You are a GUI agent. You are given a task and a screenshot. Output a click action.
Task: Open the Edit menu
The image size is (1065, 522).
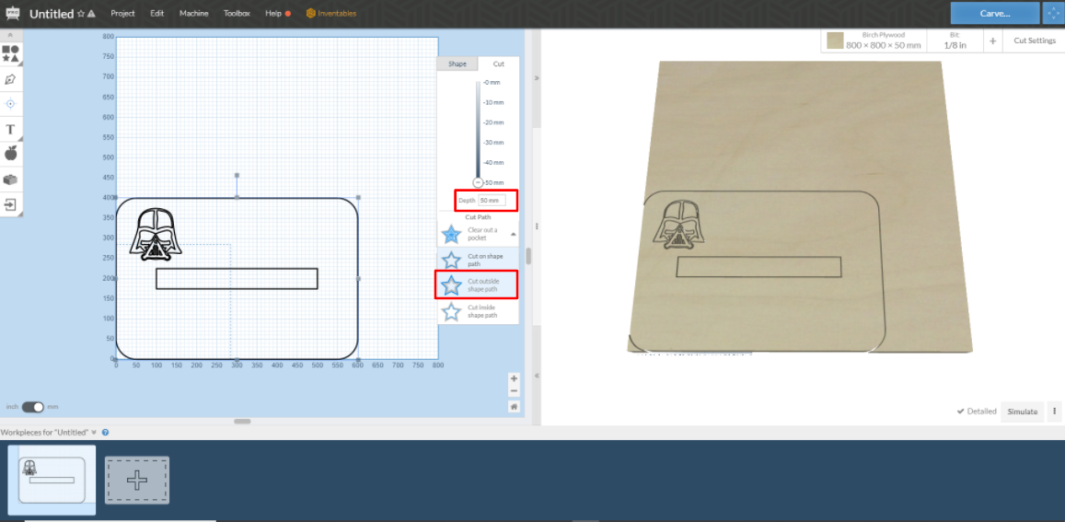point(156,13)
